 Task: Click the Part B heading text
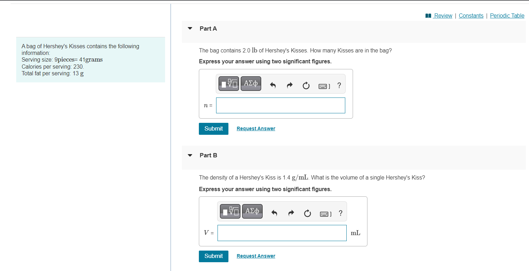[208, 155]
